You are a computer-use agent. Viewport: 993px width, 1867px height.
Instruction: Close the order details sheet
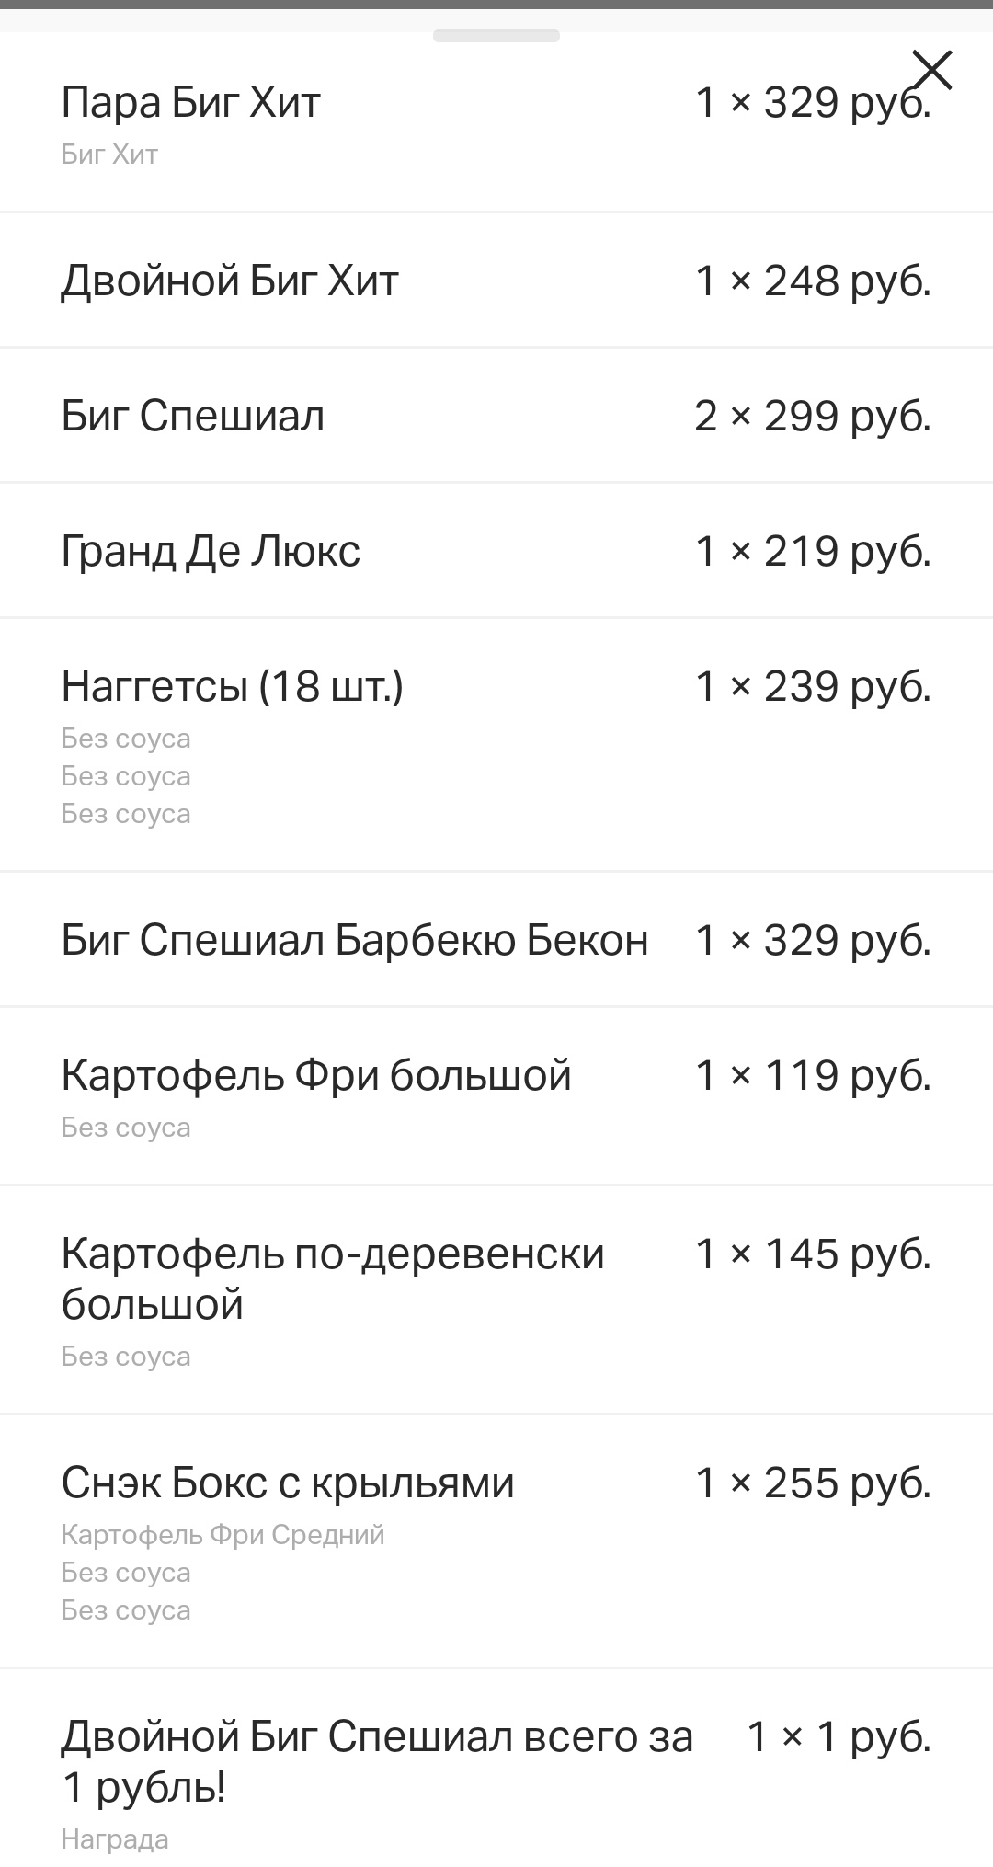coord(931,70)
